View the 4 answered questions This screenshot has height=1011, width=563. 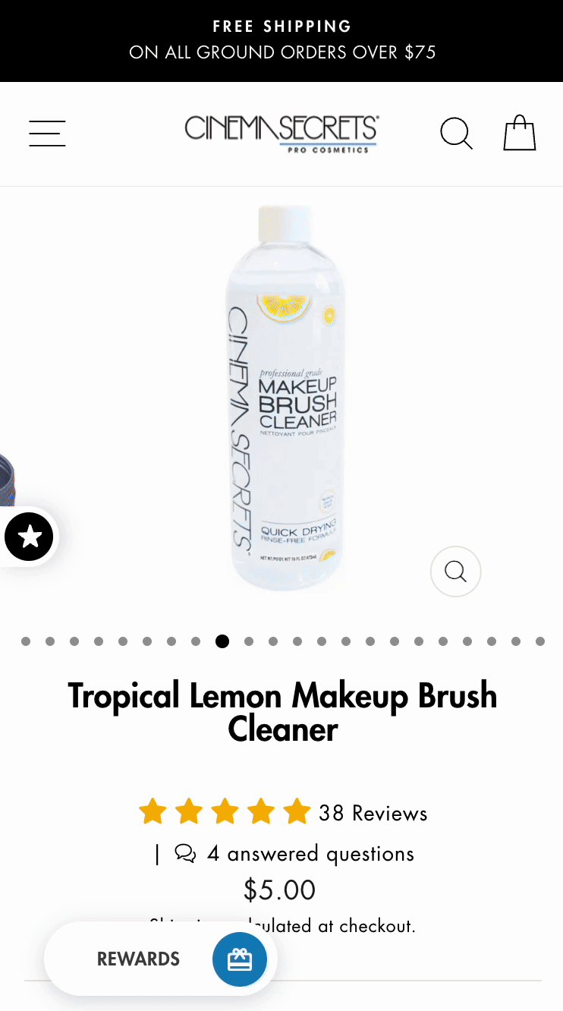tap(310, 853)
